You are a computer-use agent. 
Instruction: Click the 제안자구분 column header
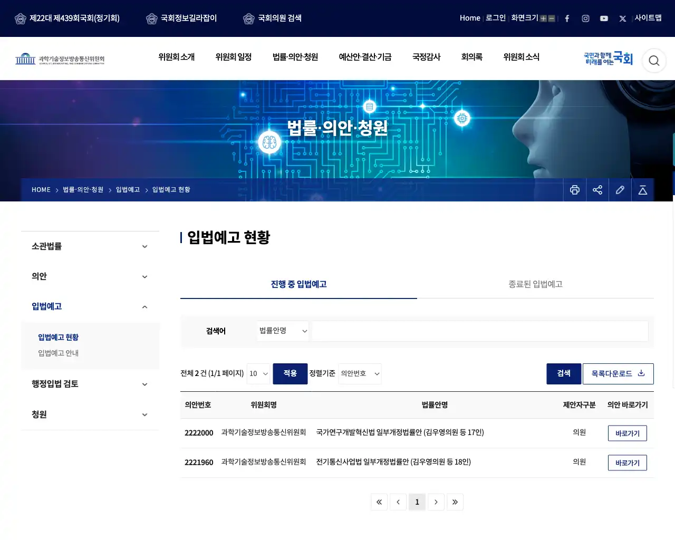point(579,405)
